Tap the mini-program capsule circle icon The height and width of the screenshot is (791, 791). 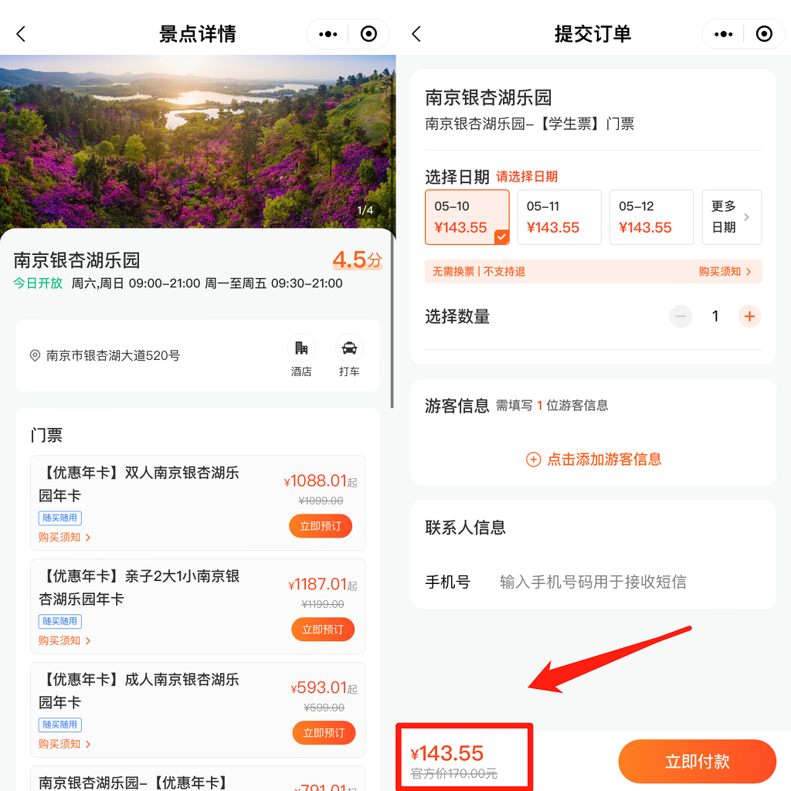tap(764, 33)
